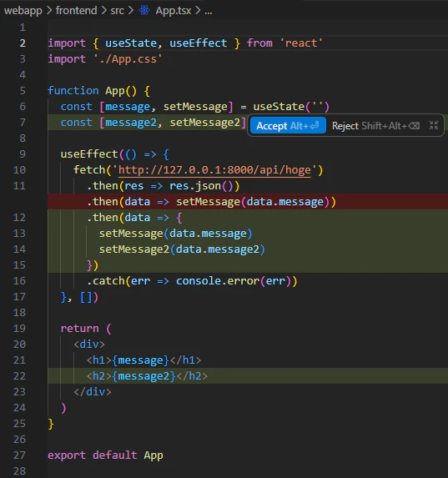Place cursor on export default App
Viewport: 448px width, 478px height.
pyautogui.click(x=105, y=455)
